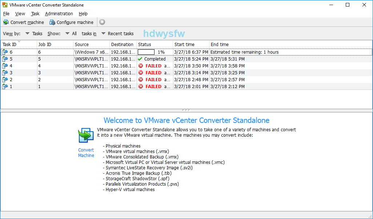
Task: Click the Configure machine toolbar icon
Action: tap(52, 22)
